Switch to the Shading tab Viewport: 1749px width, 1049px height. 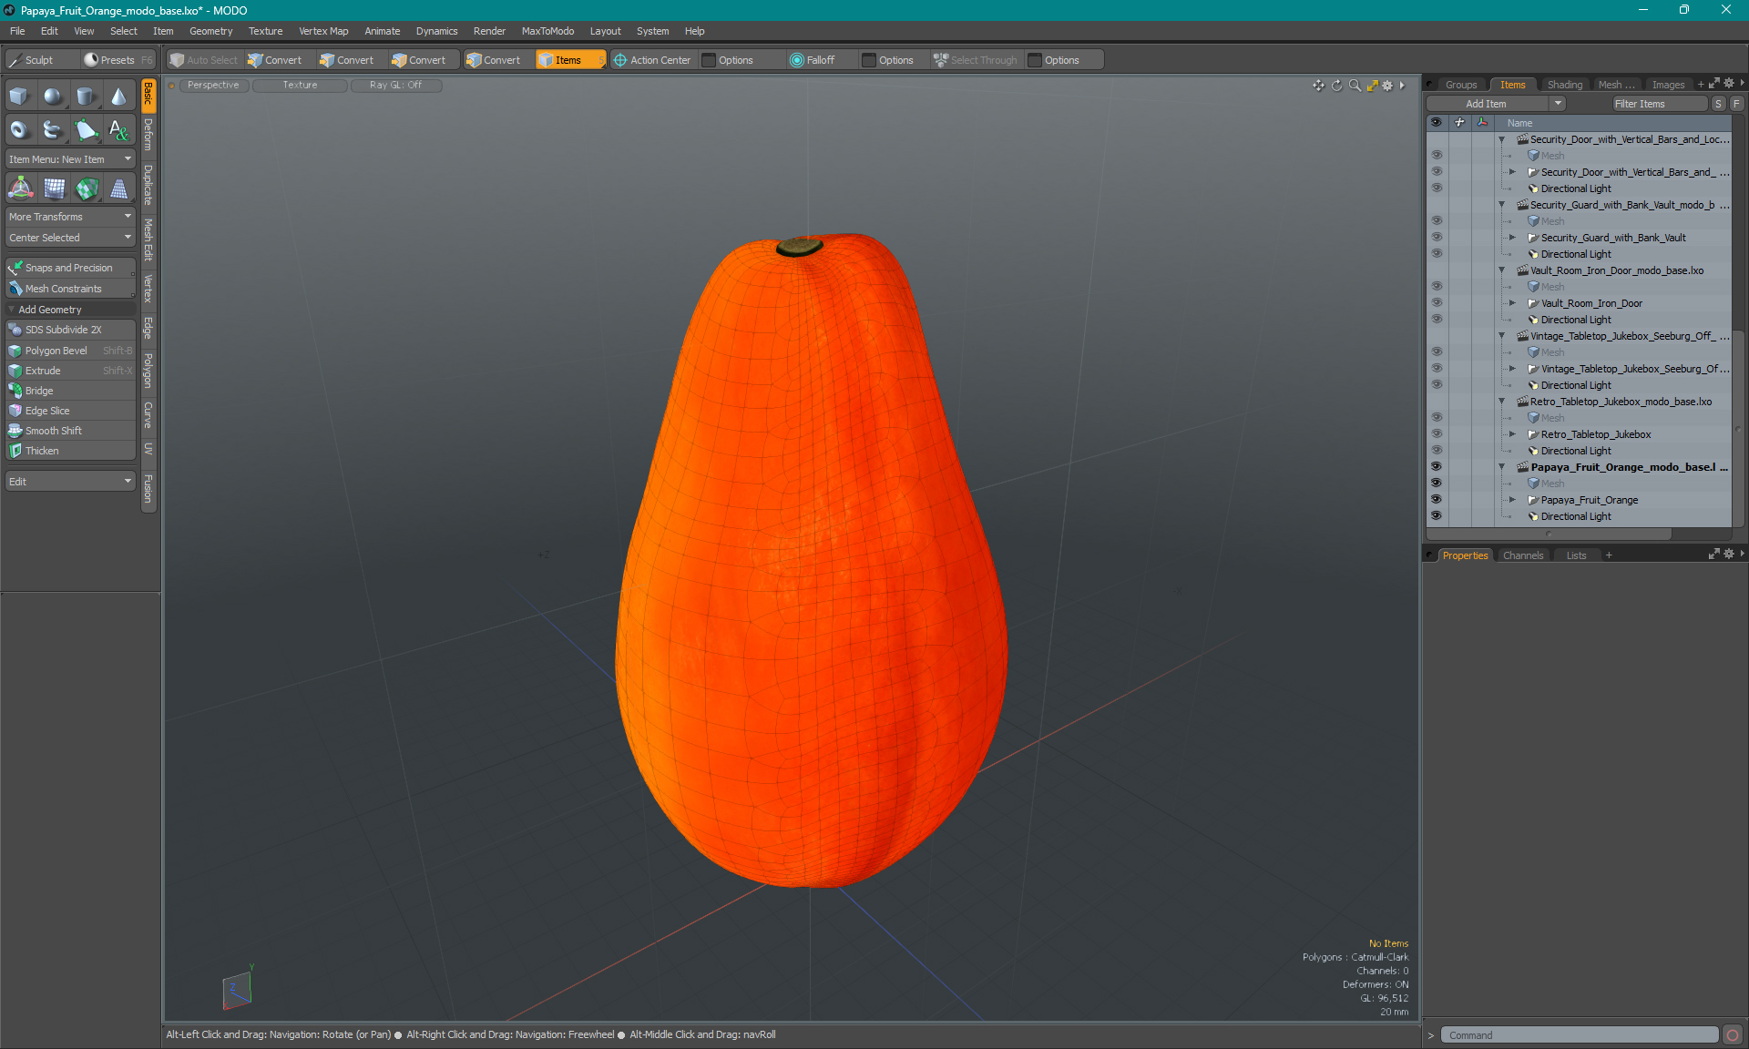click(1564, 85)
